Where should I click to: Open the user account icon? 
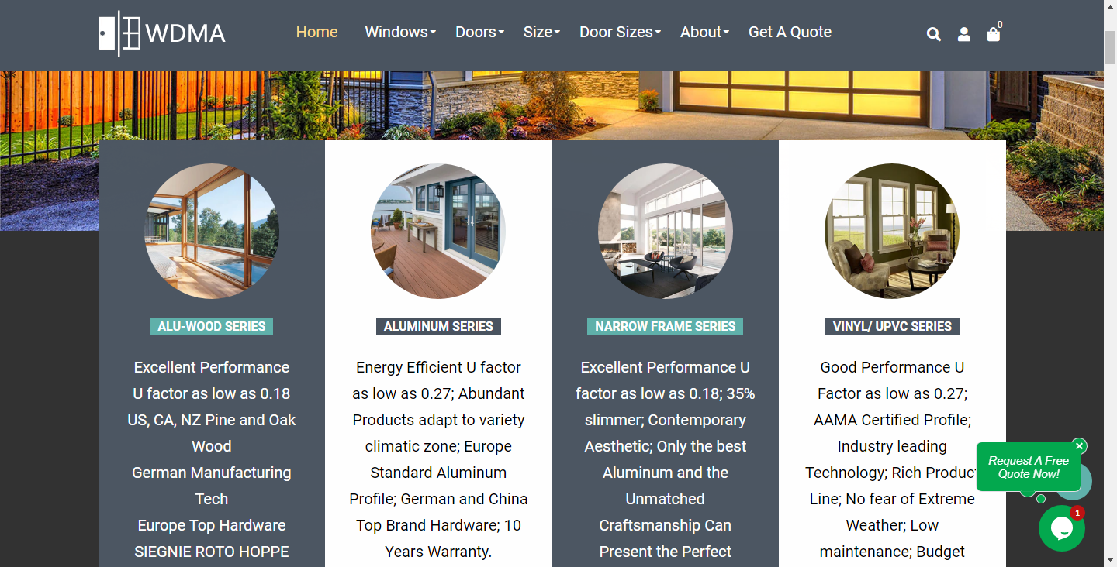(x=964, y=34)
